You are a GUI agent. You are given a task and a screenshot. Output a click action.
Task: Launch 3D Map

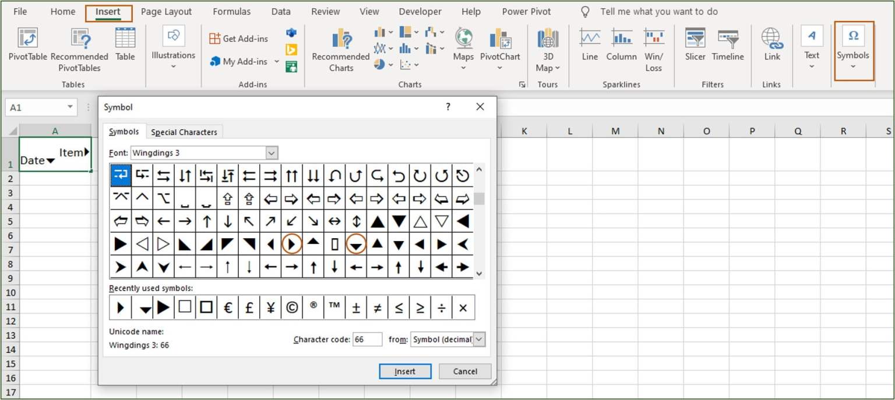pos(547,49)
